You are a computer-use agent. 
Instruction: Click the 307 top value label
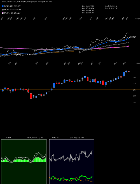click(x=127, y=19)
